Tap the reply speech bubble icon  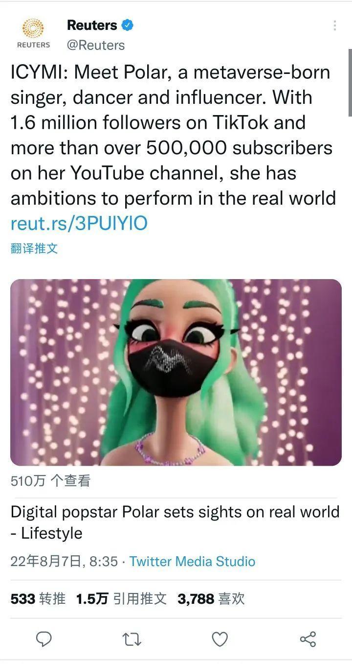click(x=44, y=639)
